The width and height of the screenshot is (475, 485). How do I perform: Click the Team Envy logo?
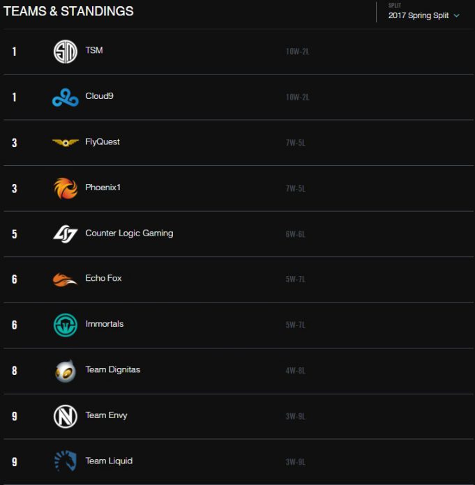[66, 416]
